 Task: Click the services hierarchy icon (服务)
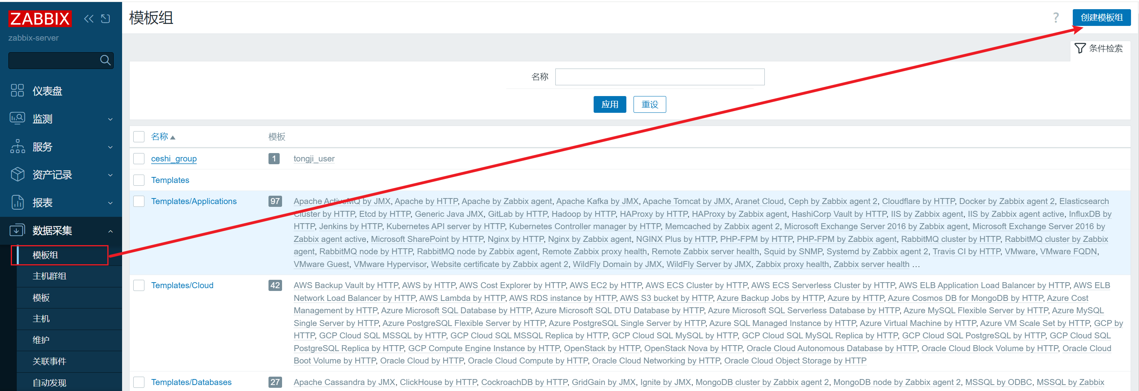(17, 146)
